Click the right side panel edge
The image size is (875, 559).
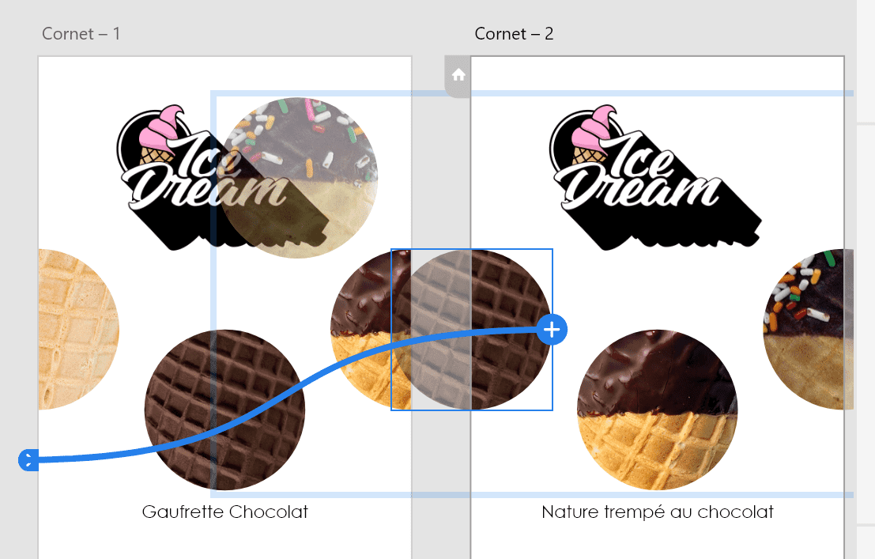coord(866,279)
